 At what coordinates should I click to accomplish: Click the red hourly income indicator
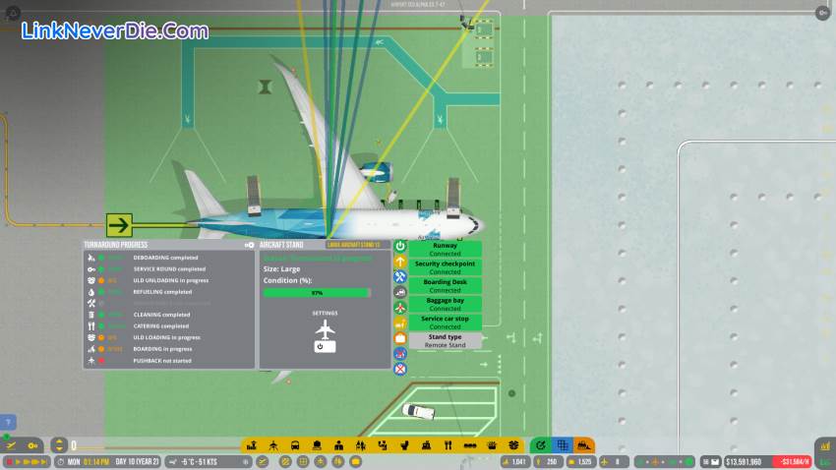pos(793,462)
